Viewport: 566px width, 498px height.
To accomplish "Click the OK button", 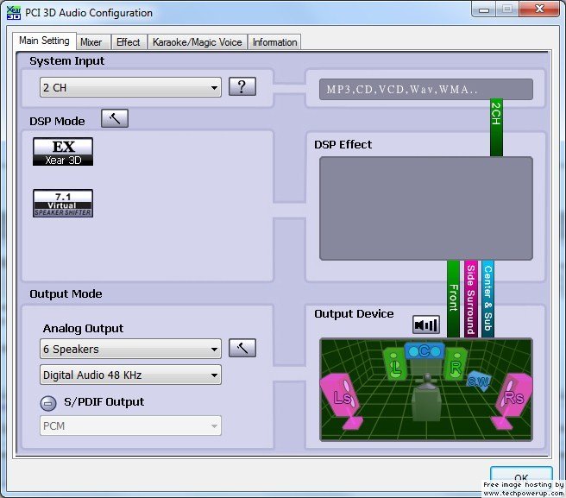I will (521, 477).
